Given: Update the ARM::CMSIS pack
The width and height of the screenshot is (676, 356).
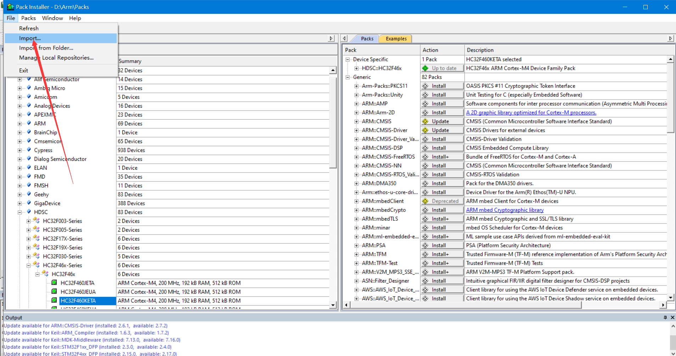Looking at the screenshot, I should point(442,122).
